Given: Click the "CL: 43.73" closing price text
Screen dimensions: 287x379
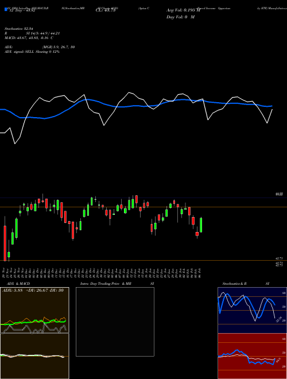Looking at the screenshot, I should (x=106, y=11).
